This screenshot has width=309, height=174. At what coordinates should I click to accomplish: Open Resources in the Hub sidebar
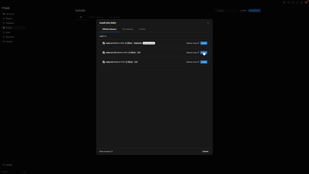(13, 37)
